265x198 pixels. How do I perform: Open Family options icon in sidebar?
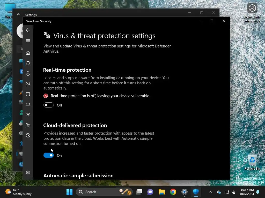pos(28,125)
